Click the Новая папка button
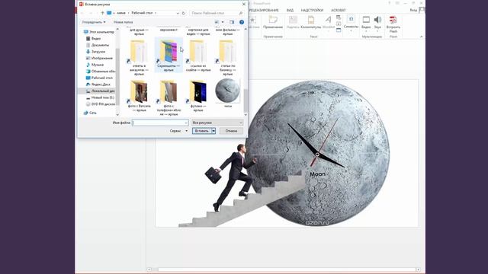Viewport: 488px width, 274px height. pyautogui.click(x=123, y=22)
